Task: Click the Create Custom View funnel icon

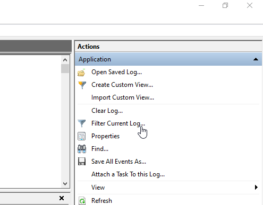Action: coord(82,85)
